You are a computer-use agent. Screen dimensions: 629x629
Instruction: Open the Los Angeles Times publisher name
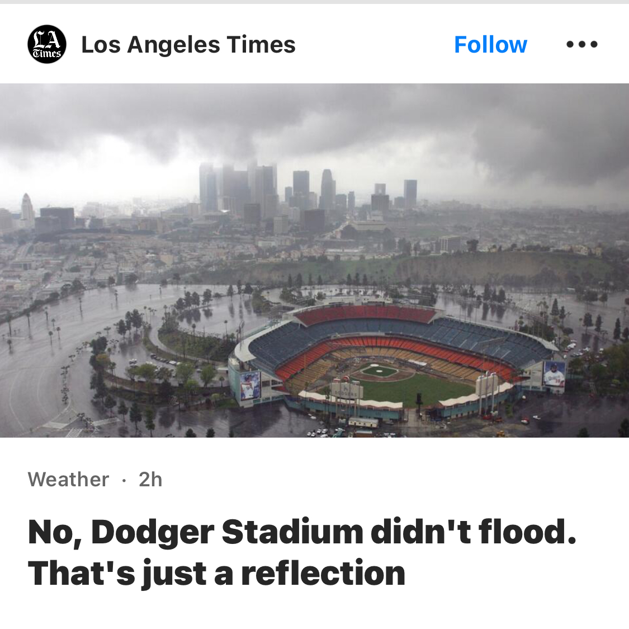pos(188,45)
